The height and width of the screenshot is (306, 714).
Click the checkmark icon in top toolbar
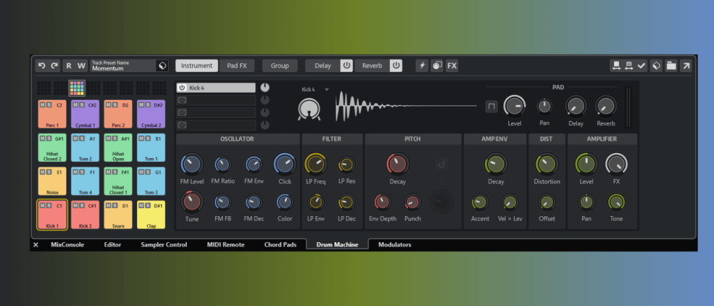click(x=642, y=66)
